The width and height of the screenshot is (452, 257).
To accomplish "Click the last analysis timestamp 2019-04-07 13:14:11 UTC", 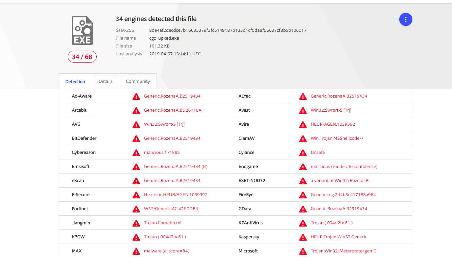I will (x=175, y=54).
